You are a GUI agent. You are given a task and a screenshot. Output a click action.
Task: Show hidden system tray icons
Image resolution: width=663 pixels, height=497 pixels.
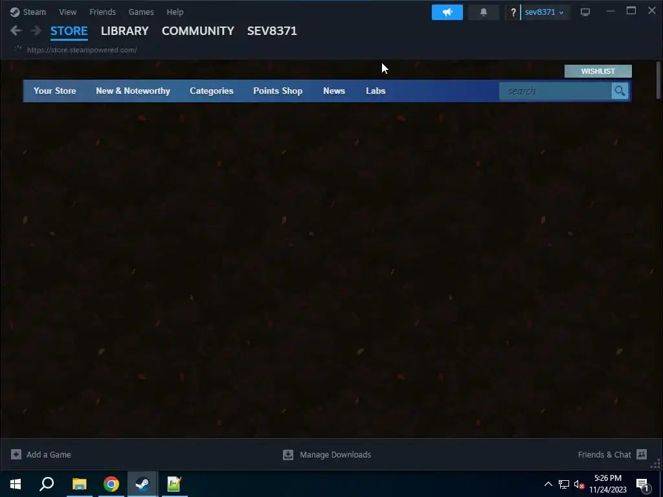(x=548, y=484)
